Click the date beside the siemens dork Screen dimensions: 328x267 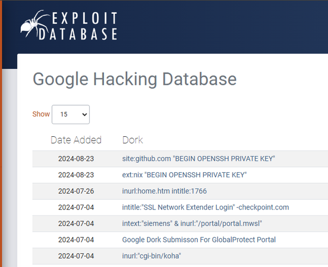pyautogui.click(x=76, y=223)
